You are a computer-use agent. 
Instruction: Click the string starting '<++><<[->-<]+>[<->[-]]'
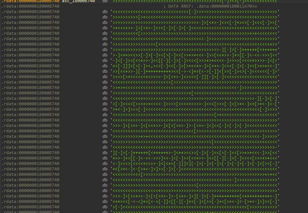point(195,202)
